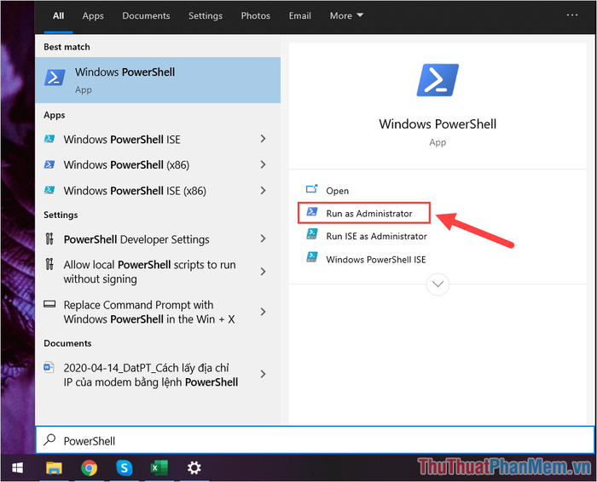Launch File Explorer from taskbar

point(54,468)
